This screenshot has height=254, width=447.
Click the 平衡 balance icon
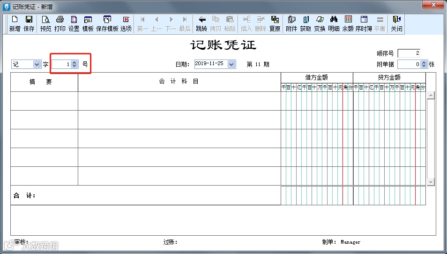click(x=380, y=23)
